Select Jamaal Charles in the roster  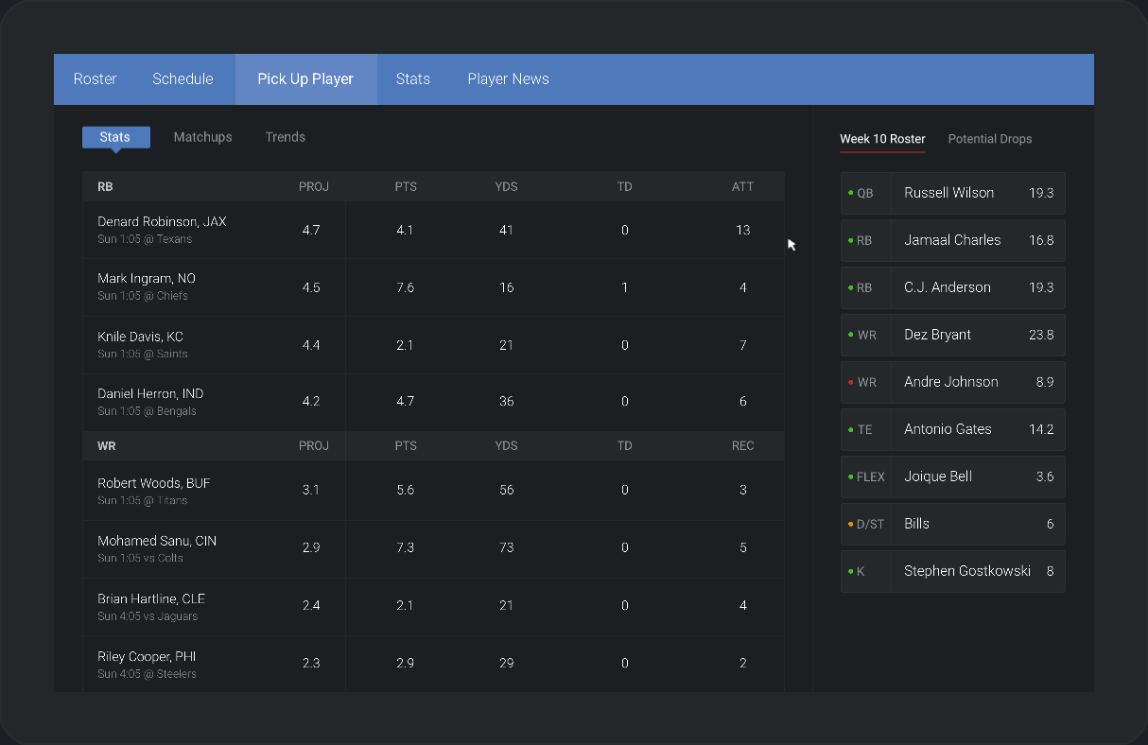(x=952, y=240)
